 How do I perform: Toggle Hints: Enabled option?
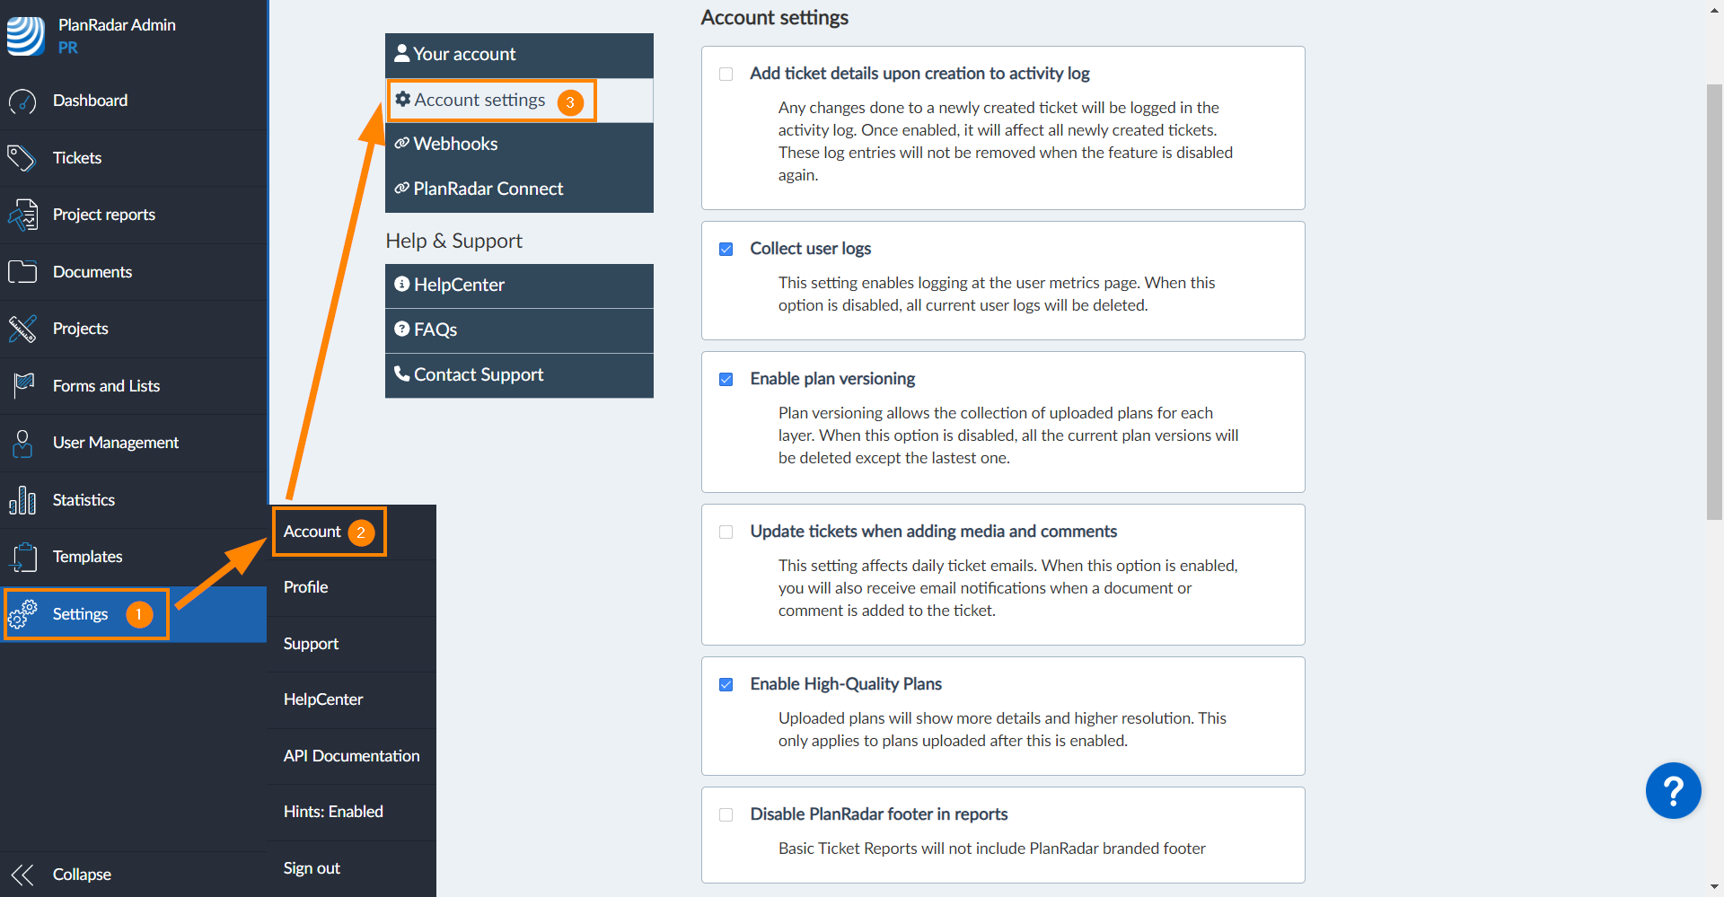tap(352, 812)
